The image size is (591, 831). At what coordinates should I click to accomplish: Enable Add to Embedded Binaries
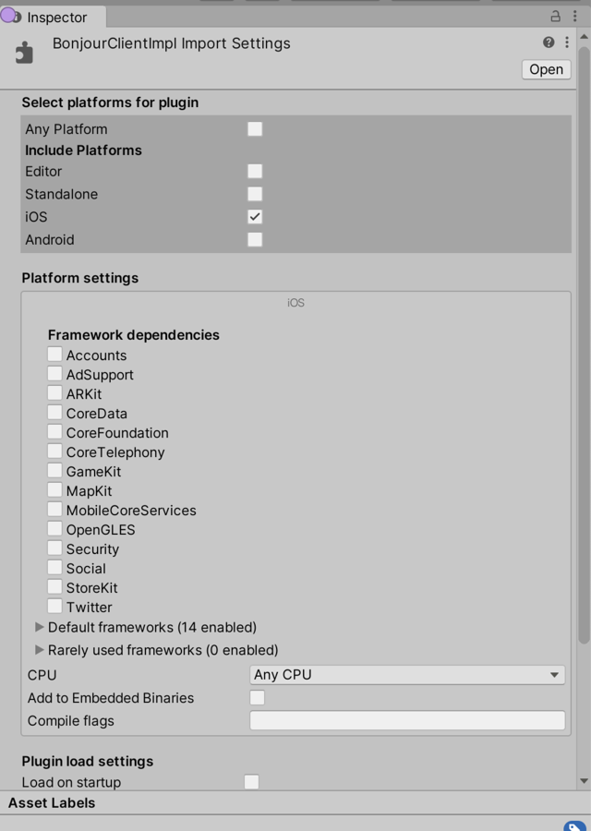255,698
